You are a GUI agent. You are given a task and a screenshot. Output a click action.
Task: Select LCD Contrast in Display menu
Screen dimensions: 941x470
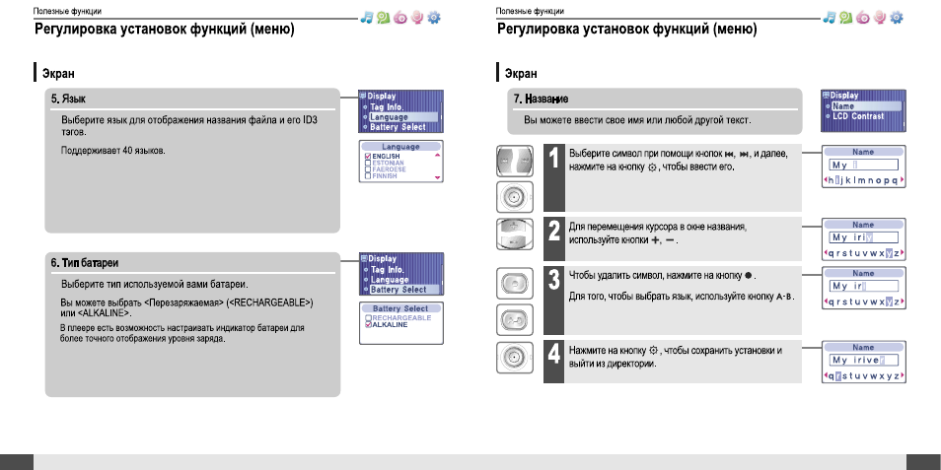(858, 116)
